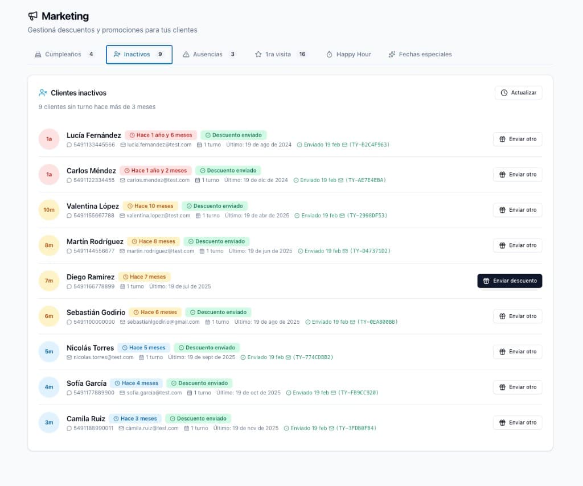The height and width of the screenshot is (486, 583).
Task: Send discount to Diego Ramírez
Action: (510, 281)
